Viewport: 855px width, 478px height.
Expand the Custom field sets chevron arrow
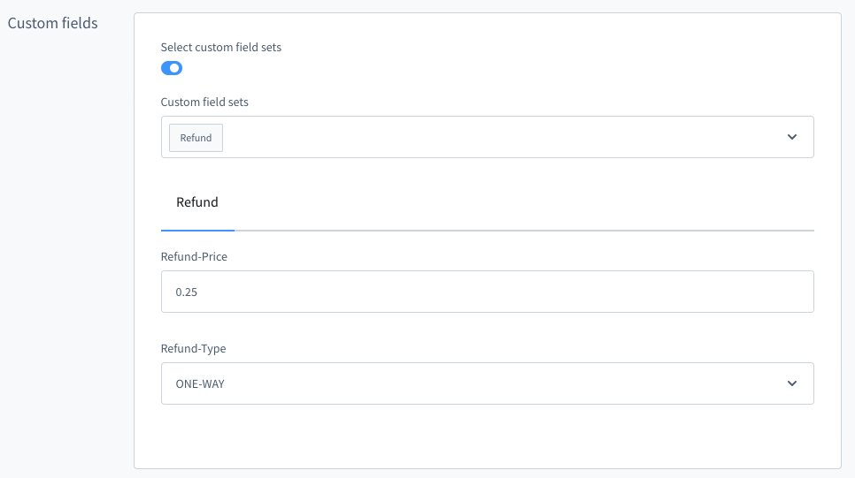[x=791, y=137]
